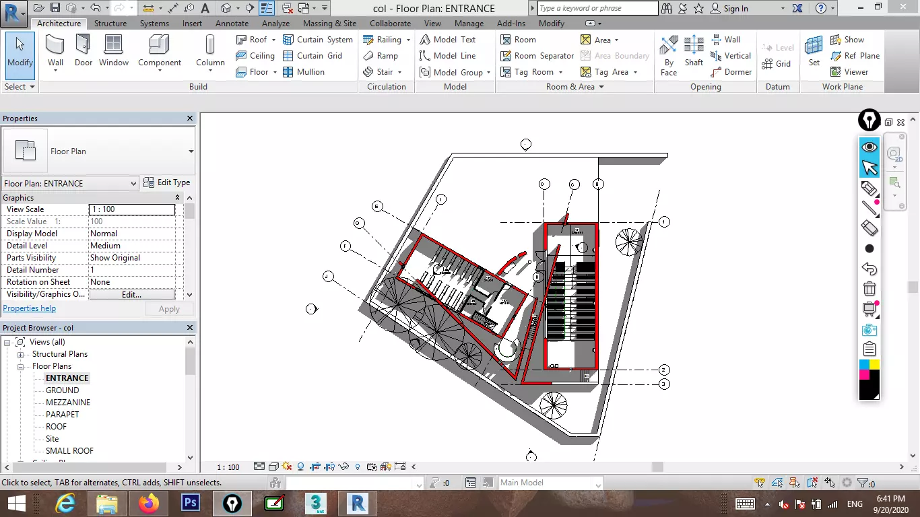Screen dimensions: 920x517
Task: Click the Edit Type button
Action: [167, 182]
